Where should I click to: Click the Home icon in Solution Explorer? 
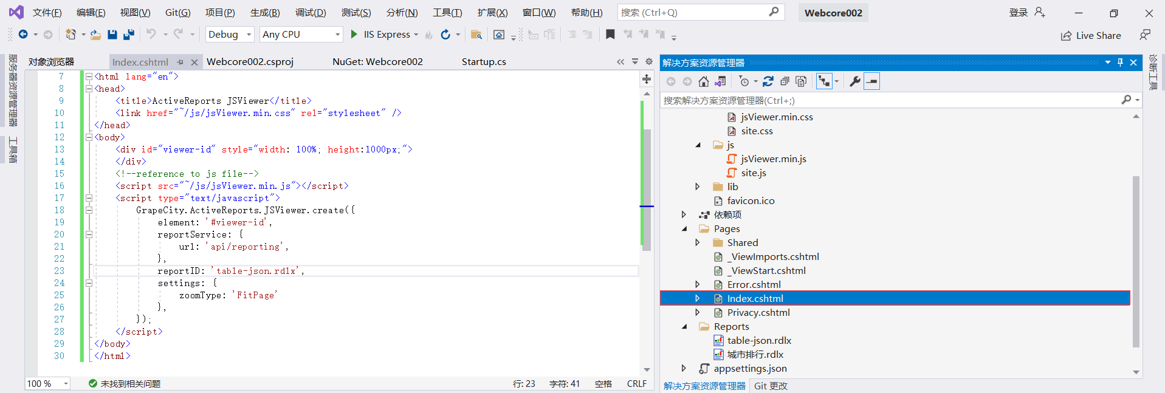(x=704, y=81)
